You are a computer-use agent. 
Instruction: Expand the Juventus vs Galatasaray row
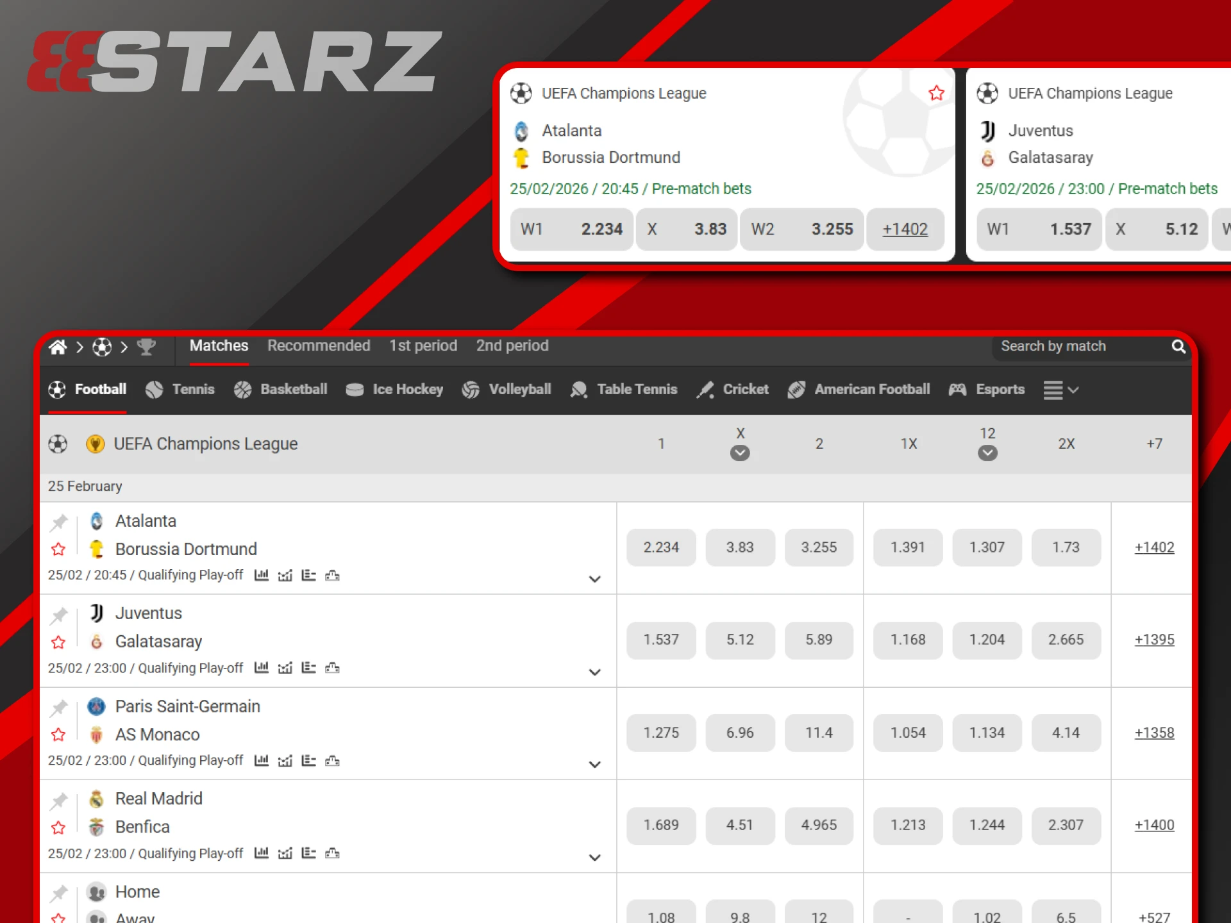[x=595, y=672]
